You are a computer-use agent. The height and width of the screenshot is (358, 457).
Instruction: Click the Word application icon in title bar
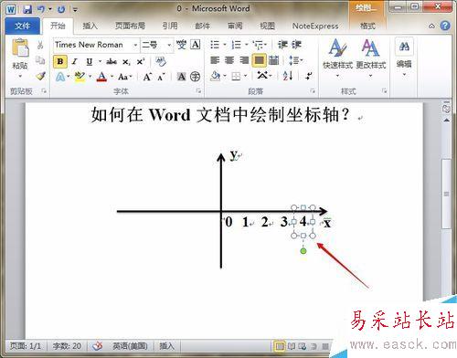pyautogui.click(x=11, y=9)
